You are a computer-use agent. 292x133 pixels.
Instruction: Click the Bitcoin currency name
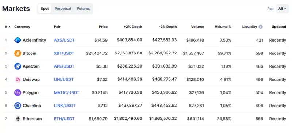30,53
